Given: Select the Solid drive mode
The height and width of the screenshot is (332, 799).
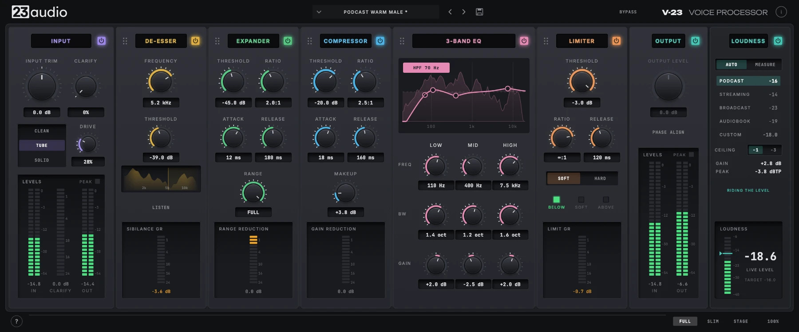Looking at the screenshot, I should point(42,160).
